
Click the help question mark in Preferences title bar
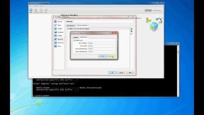(x=129, y=17)
